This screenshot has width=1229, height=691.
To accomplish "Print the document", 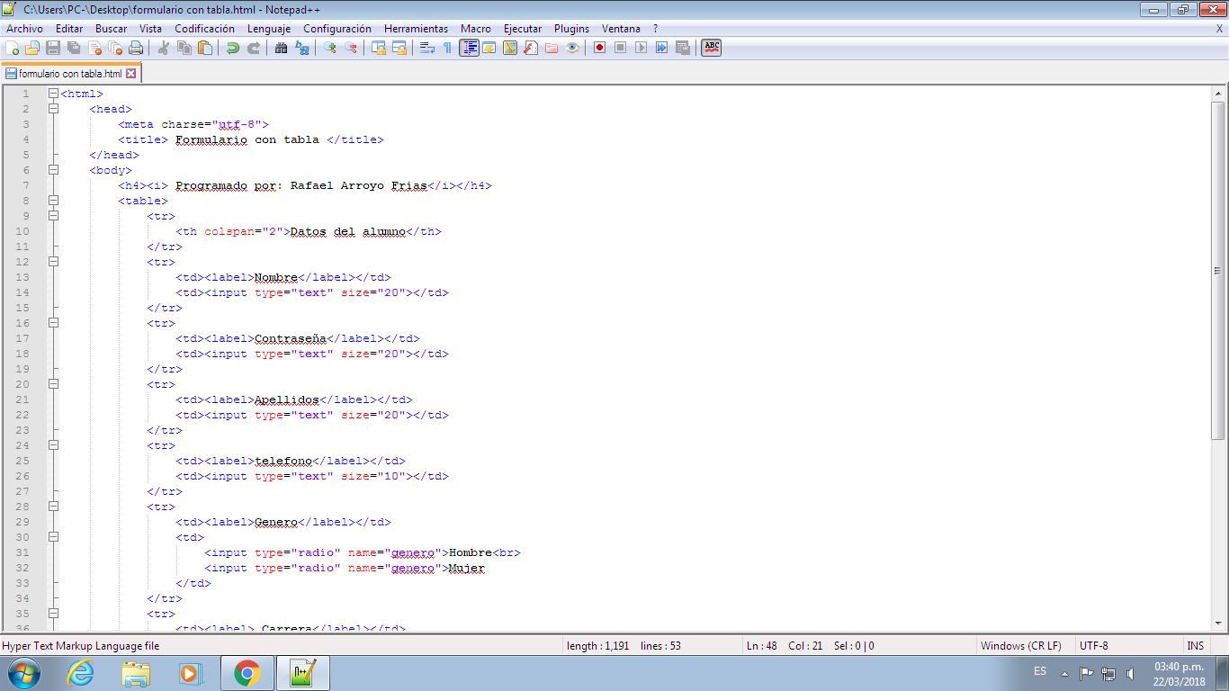I will 134,48.
